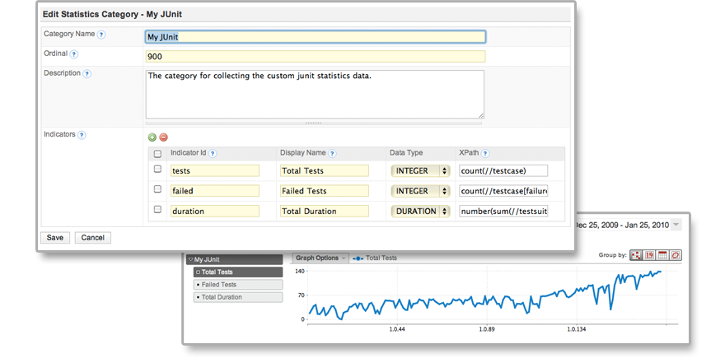
Task: Click the Indicator Id field 'tests'
Action: (x=214, y=171)
